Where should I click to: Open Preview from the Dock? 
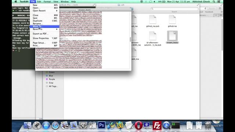pos(65,125)
